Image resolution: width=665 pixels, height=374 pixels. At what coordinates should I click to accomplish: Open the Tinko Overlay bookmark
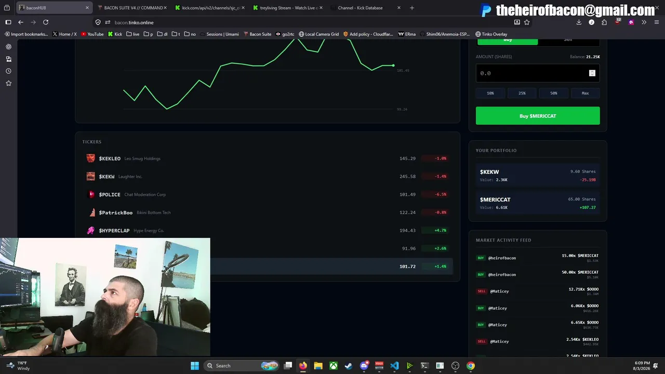(491, 34)
